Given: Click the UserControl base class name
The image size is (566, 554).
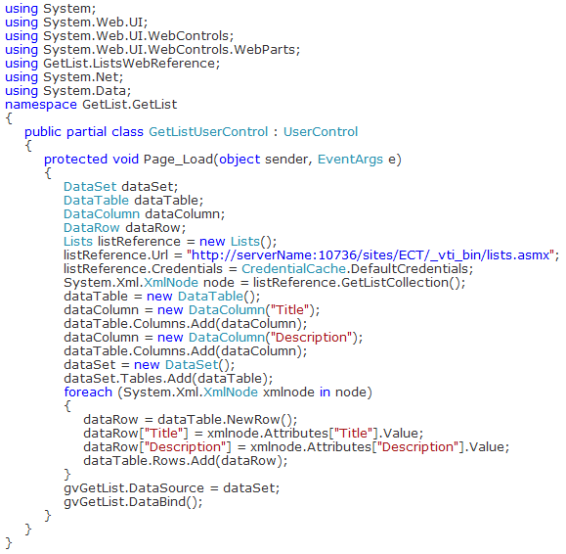Looking at the screenshot, I should [321, 132].
